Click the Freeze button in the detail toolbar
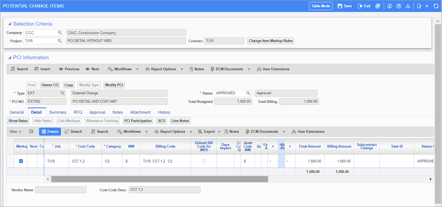This screenshot has height=207, width=442. click(50, 132)
